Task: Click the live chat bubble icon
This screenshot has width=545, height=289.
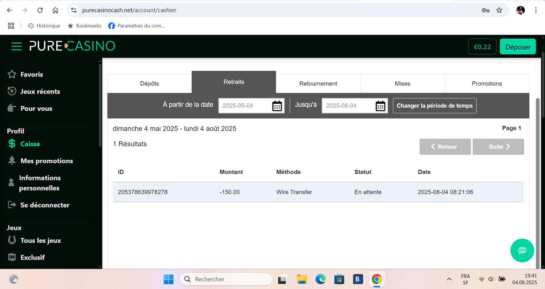Action: click(x=522, y=250)
